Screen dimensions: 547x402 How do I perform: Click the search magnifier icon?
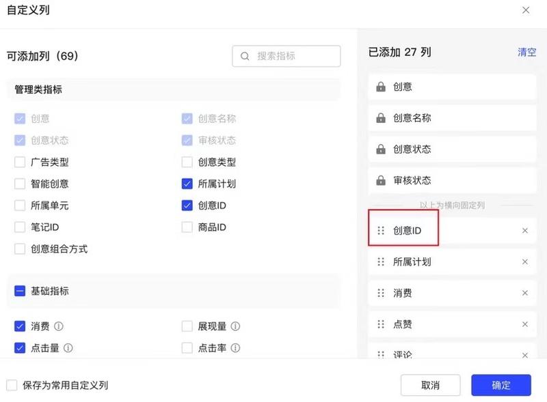point(245,56)
